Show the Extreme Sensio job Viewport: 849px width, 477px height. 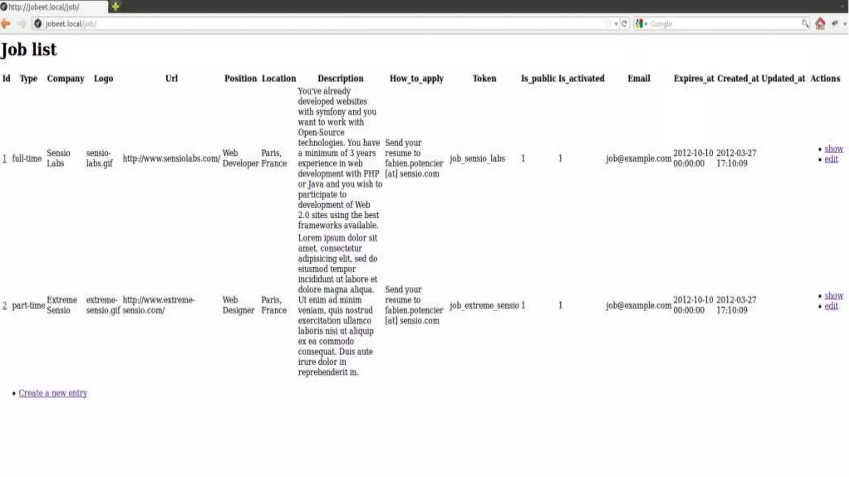834,296
